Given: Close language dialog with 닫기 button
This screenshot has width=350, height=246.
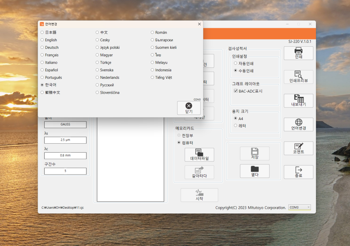Looking at the screenshot, I should point(188,108).
